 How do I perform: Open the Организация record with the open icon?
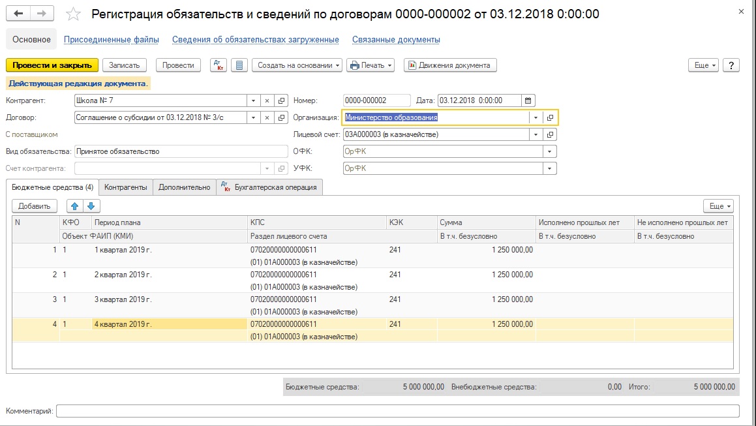tap(550, 117)
